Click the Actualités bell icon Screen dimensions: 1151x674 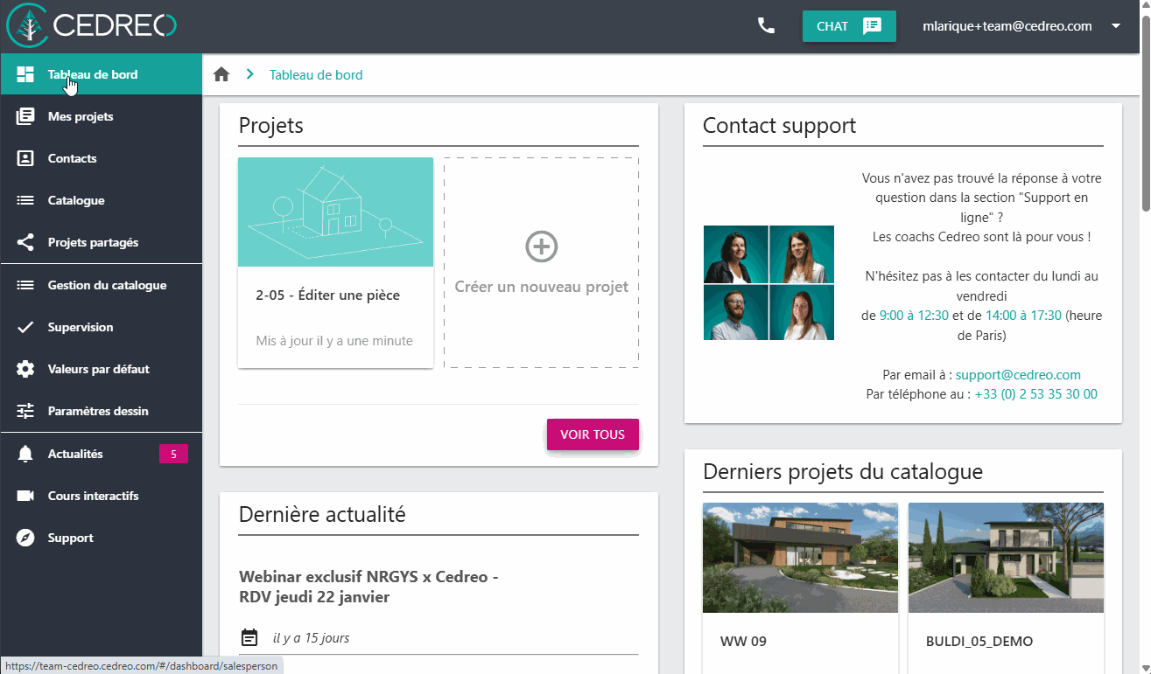coord(25,454)
